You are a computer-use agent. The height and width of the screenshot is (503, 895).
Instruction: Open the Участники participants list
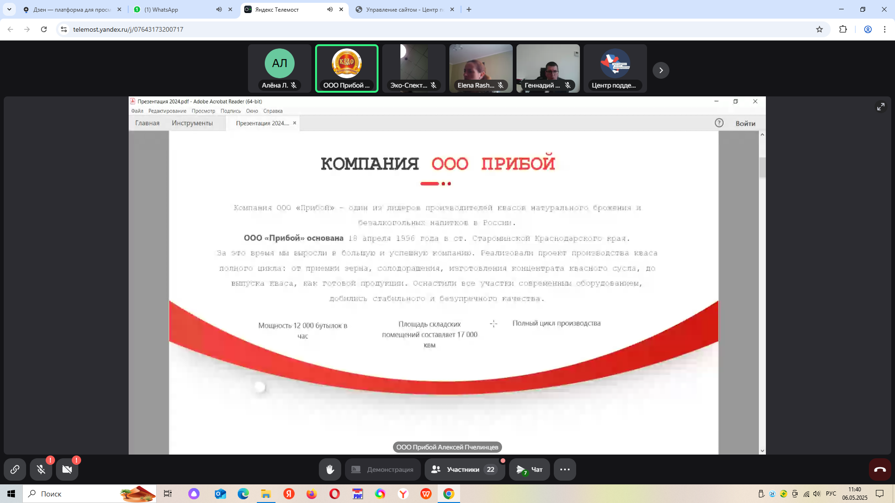point(464,469)
